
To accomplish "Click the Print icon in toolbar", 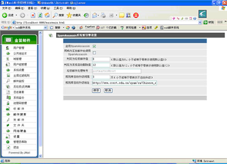I will pyautogui.click(x=104, y=15).
